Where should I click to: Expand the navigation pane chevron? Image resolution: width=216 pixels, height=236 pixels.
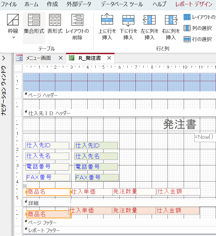click(4, 58)
